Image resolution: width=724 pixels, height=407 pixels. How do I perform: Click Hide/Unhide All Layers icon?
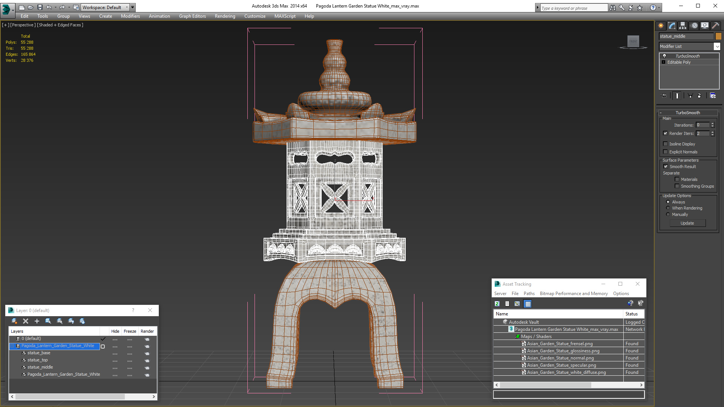[x=71, y=321]
